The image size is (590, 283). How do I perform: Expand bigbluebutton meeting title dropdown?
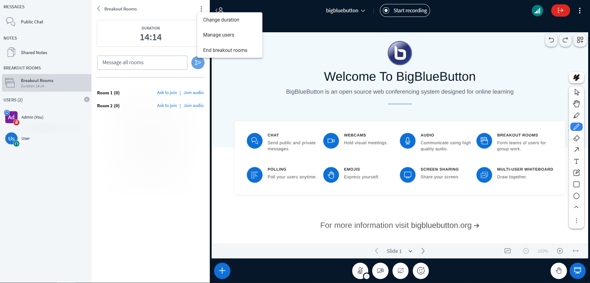(345, 10)
